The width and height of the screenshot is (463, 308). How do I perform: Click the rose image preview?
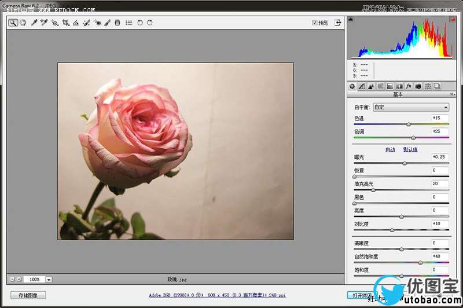point(175,151)
